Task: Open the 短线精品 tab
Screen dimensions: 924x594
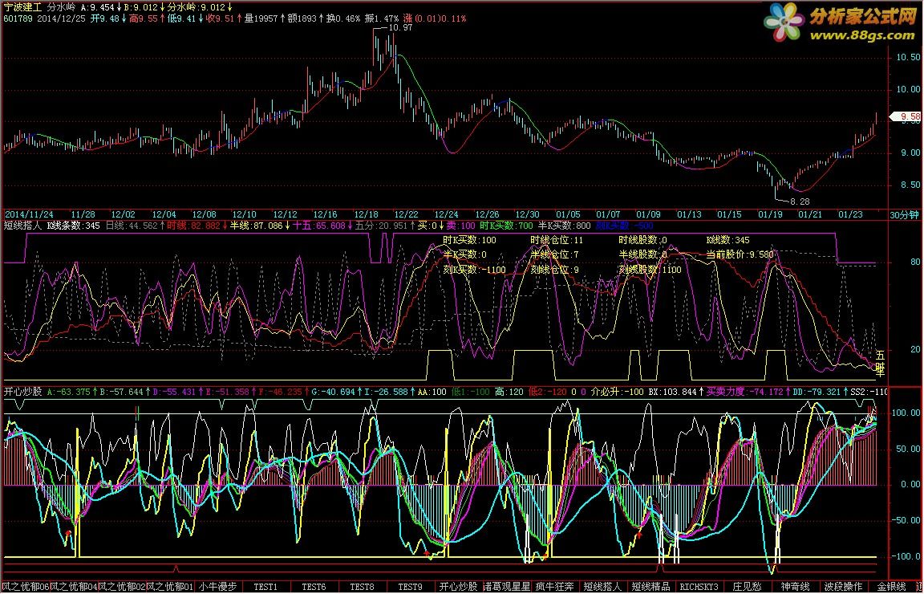Action: pyautogui.click(x=651, y=587)
